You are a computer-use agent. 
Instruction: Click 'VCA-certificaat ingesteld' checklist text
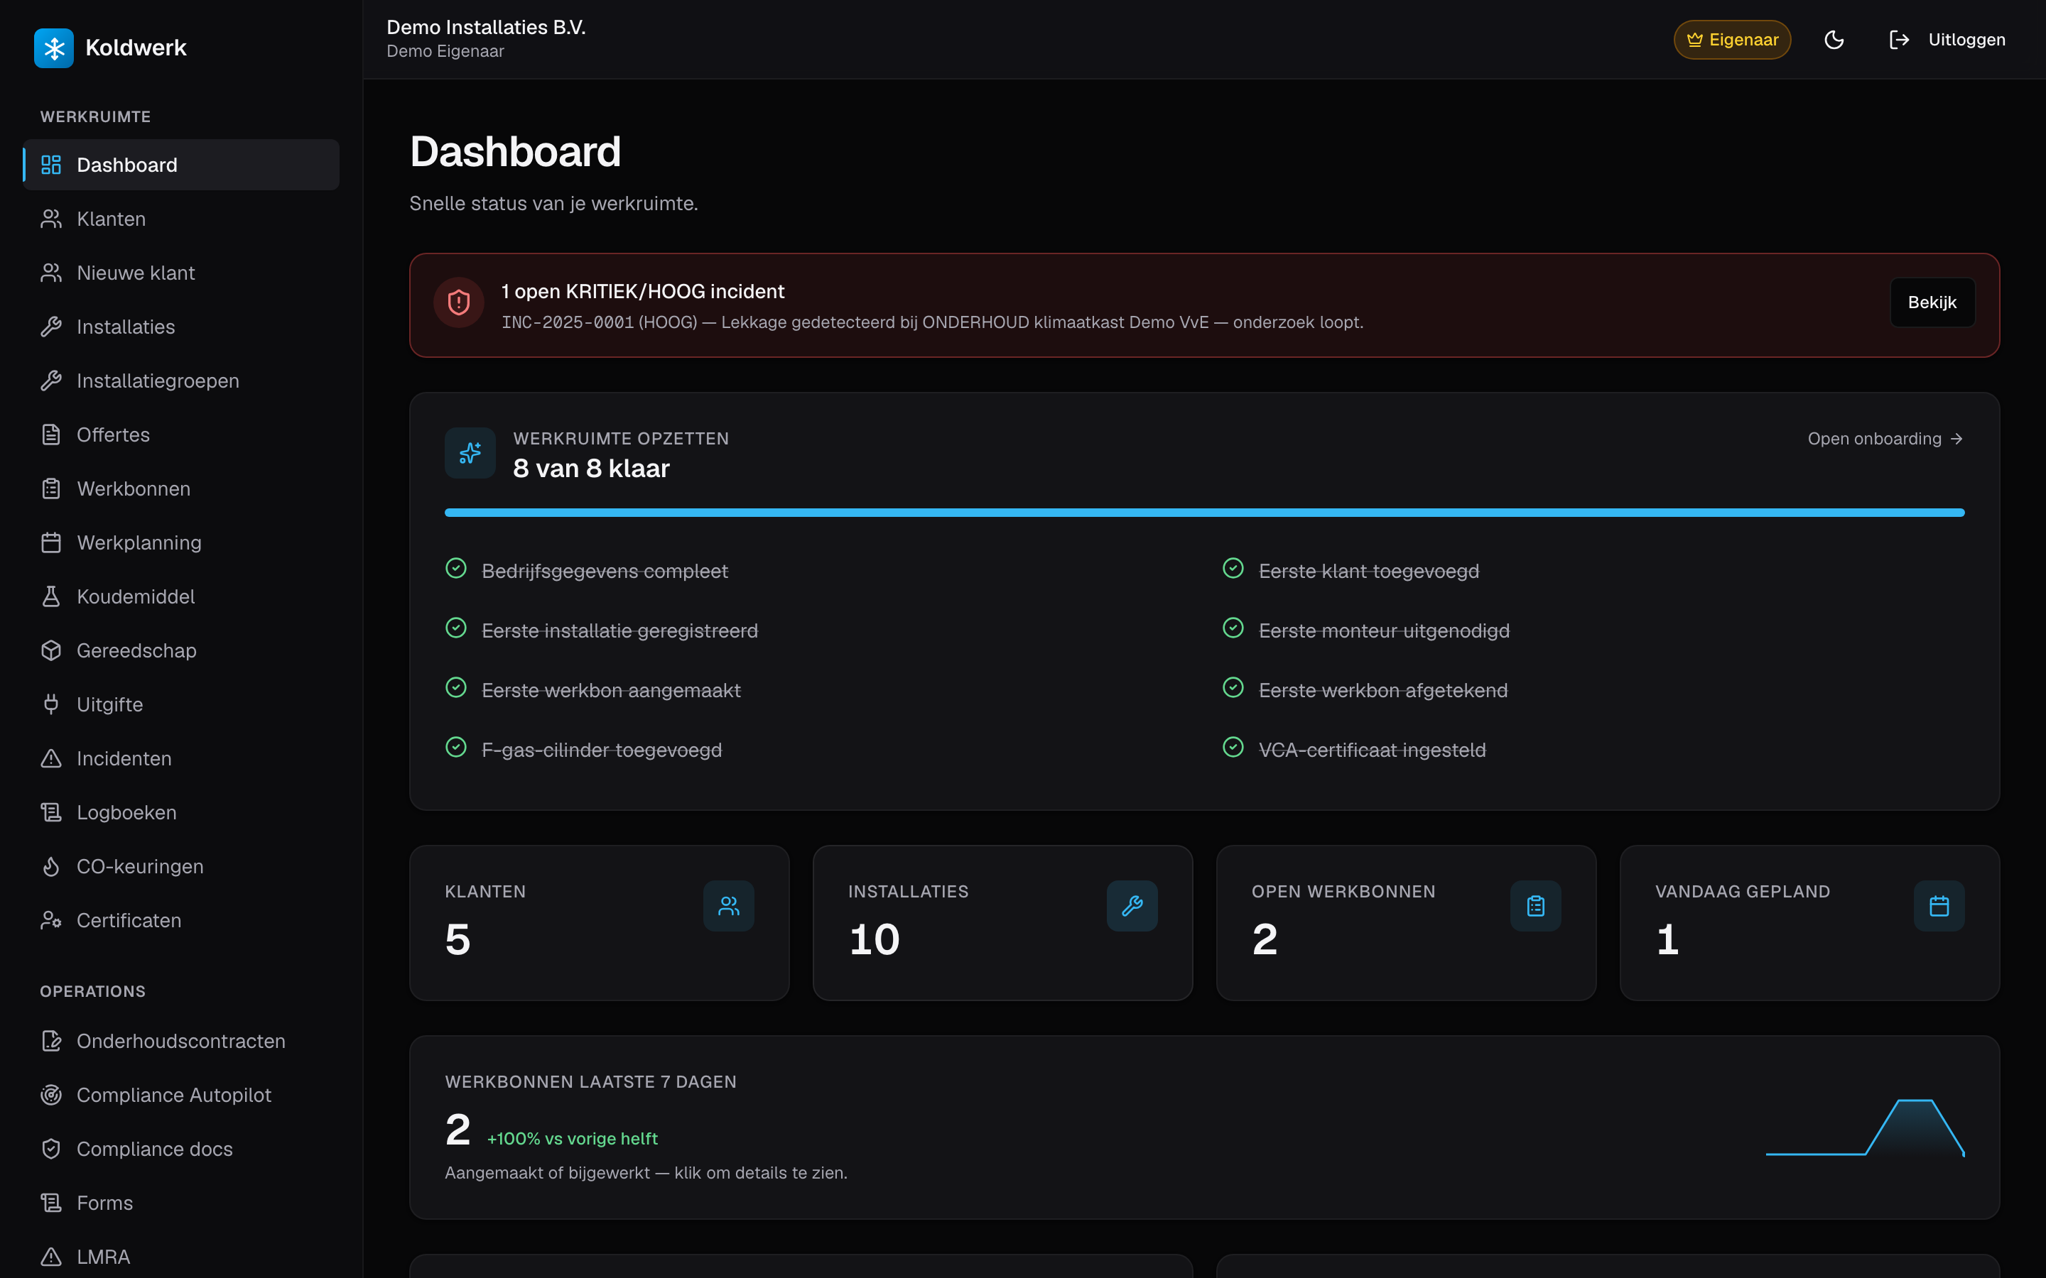1373,750
